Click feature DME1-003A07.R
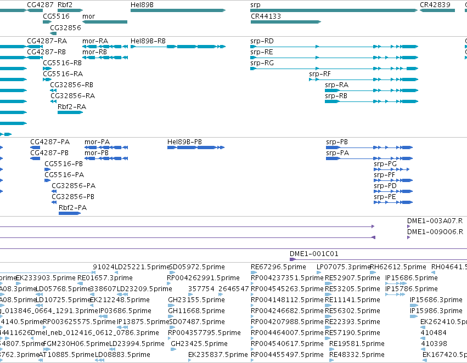This screenshot has height=363, width=467. pos(435,221)
